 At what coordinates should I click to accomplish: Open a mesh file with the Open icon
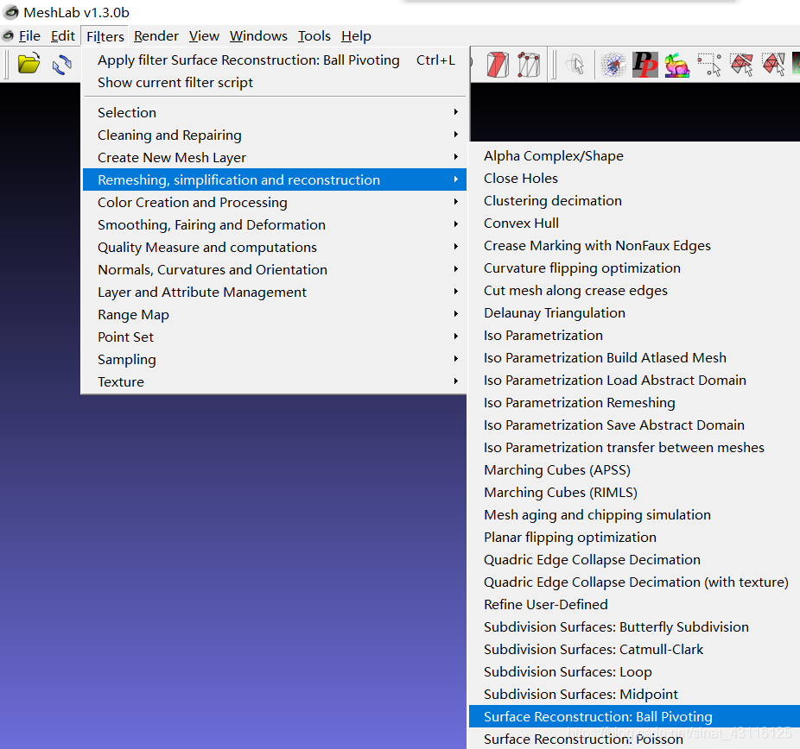pyautogui.click(x=28, y=64)
